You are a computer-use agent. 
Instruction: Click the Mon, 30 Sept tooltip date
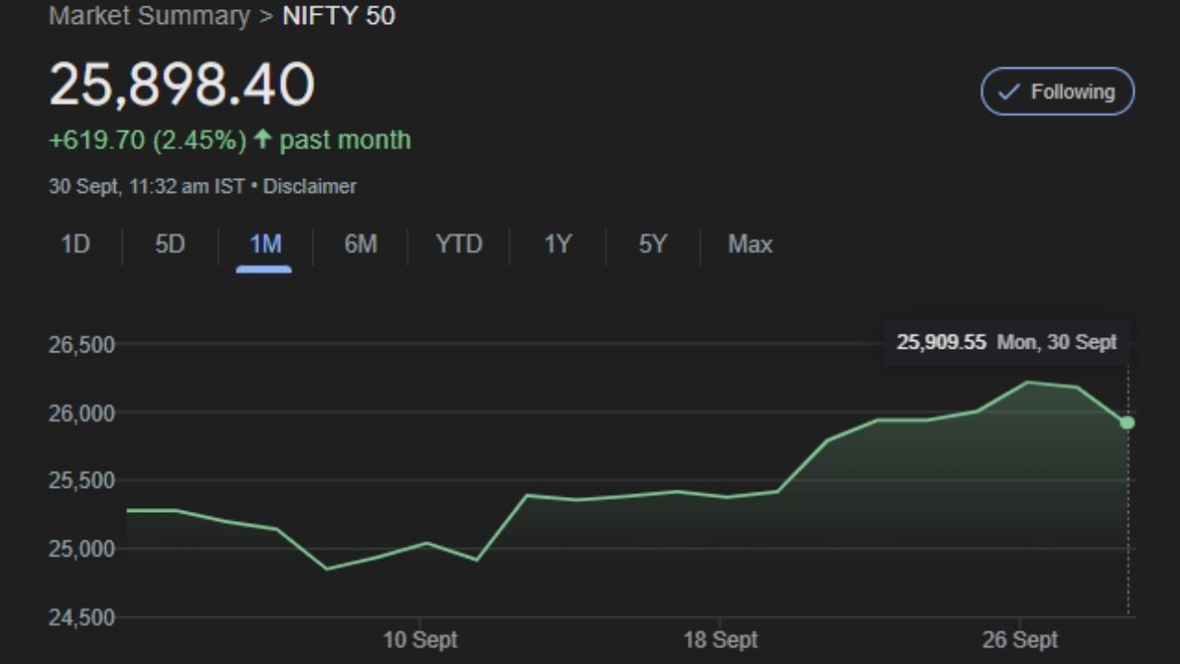(x=1057, y=342)
